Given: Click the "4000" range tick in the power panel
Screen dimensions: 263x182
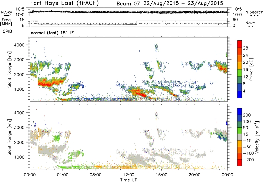Looking at the screenshot, I should [x=19, y=45].
